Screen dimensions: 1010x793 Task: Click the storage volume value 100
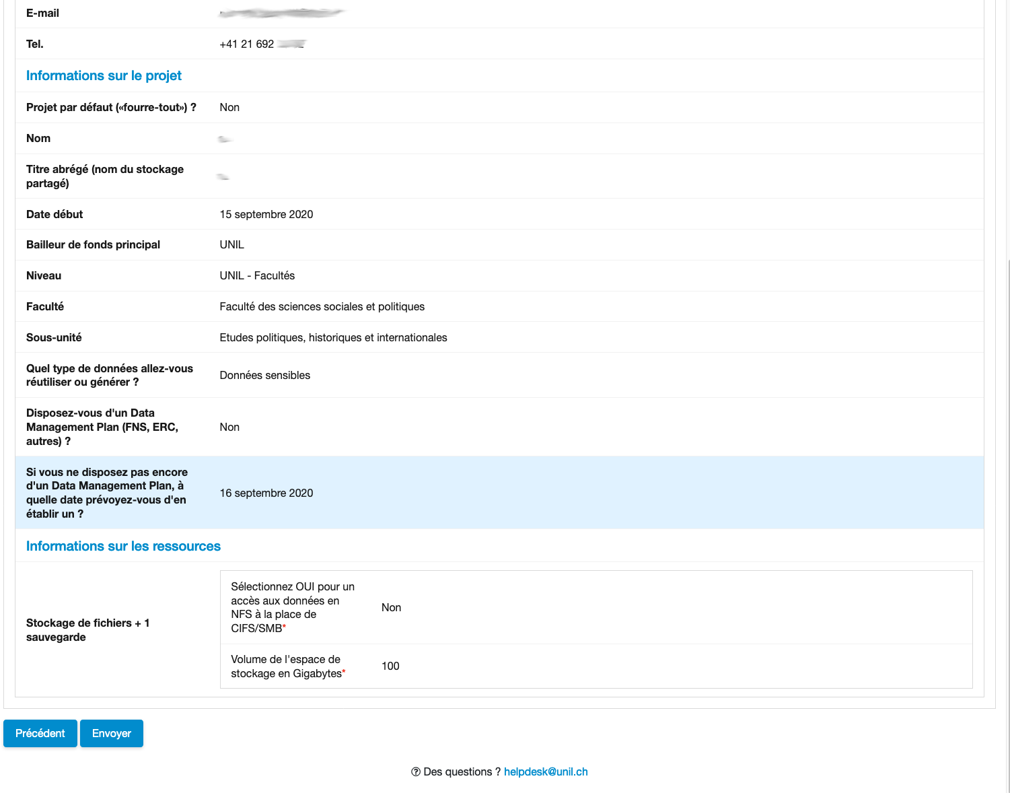pos(390,666)
